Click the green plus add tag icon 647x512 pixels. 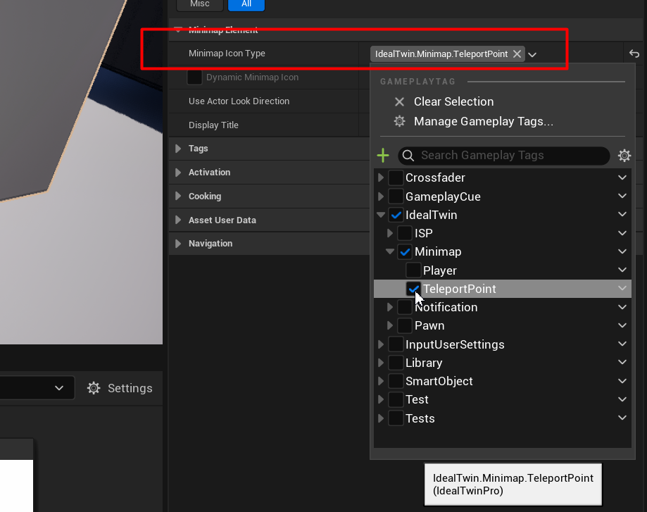383,156
